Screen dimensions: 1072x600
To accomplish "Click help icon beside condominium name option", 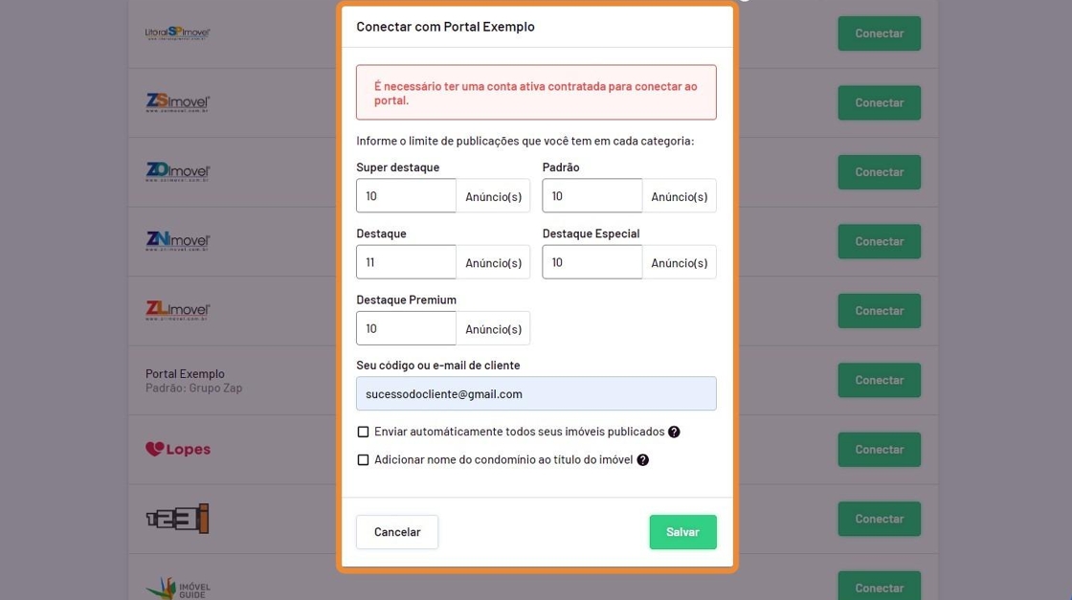I will [643, 459].
